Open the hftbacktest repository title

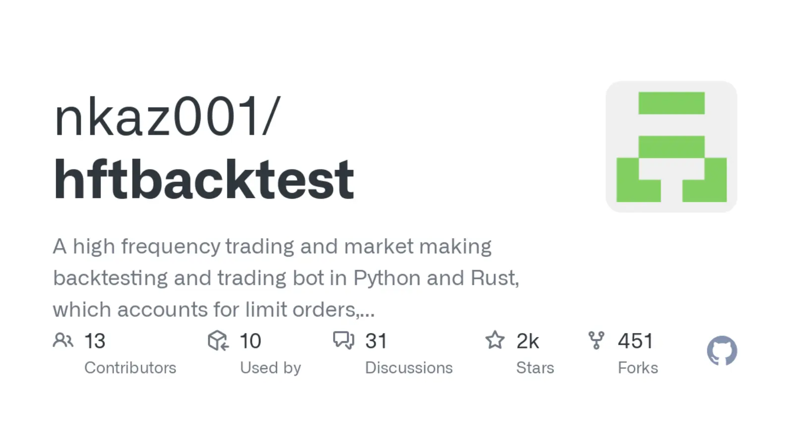coord(204,179)
